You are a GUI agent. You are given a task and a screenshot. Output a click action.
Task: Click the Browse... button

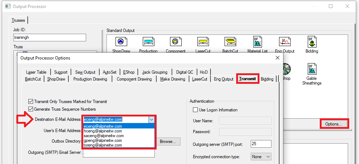coord(168,142)
